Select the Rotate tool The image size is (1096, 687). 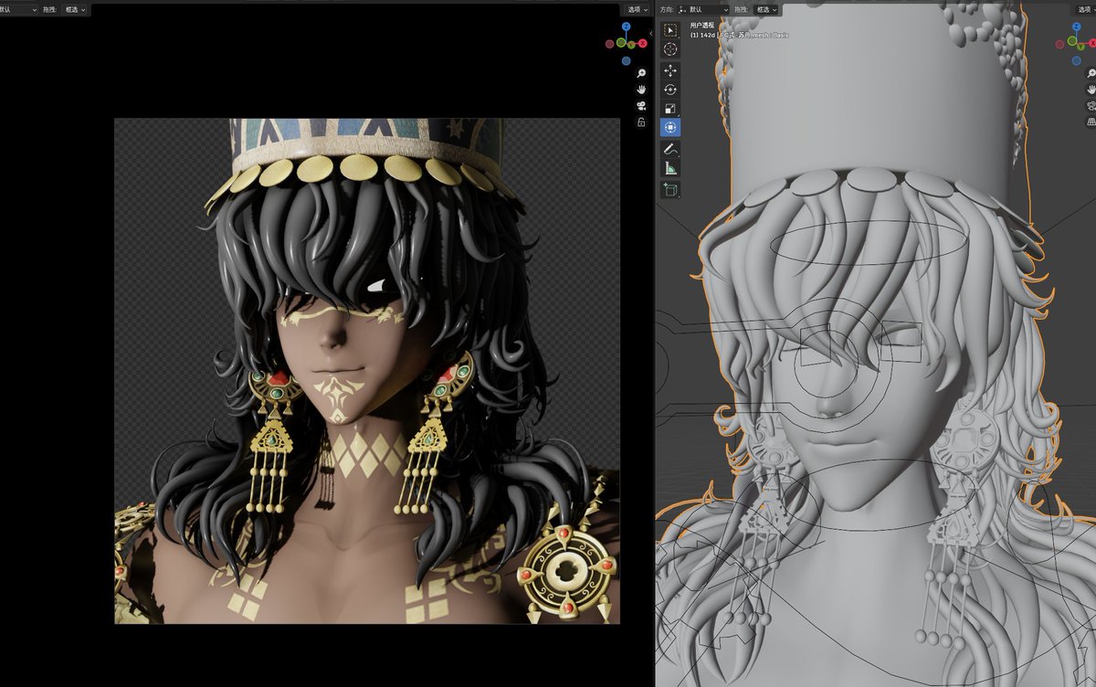coord(670,90)
